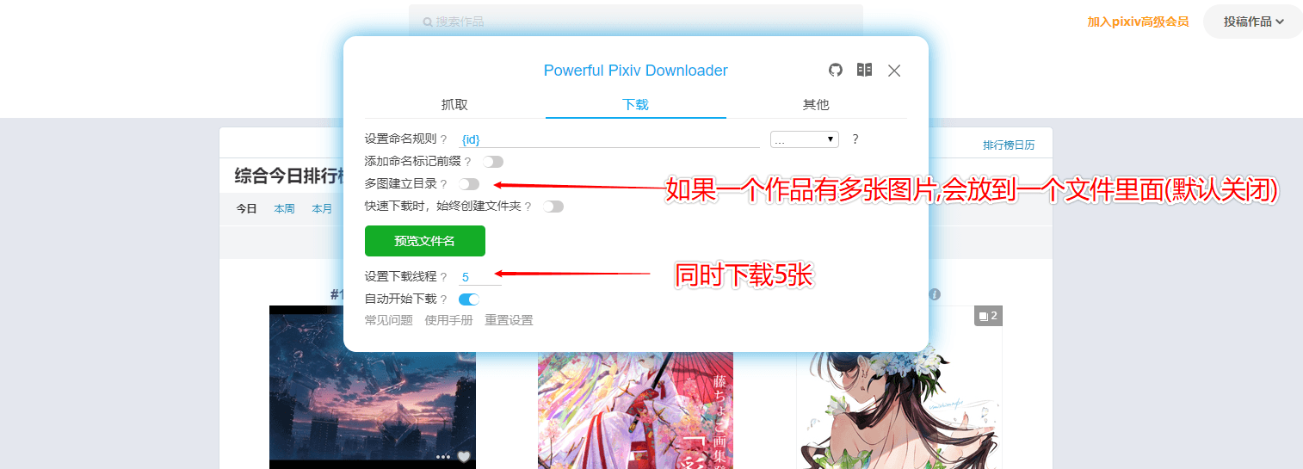Toggle 快速下载时，始终创建文件夹 switch

tap(553, 207)
